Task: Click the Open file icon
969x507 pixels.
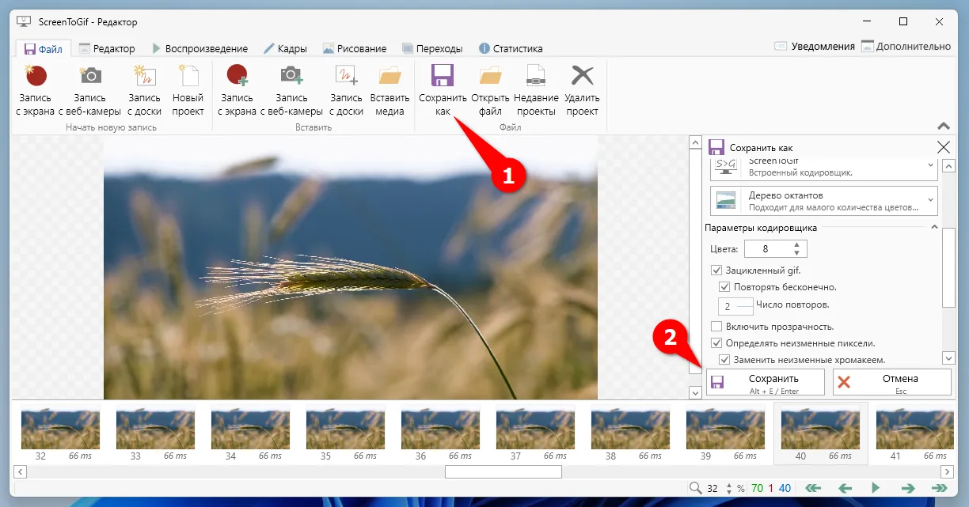Action: coord(490,76)
